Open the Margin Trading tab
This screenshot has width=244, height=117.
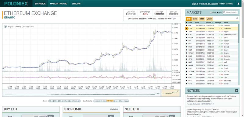coord(59,4)
